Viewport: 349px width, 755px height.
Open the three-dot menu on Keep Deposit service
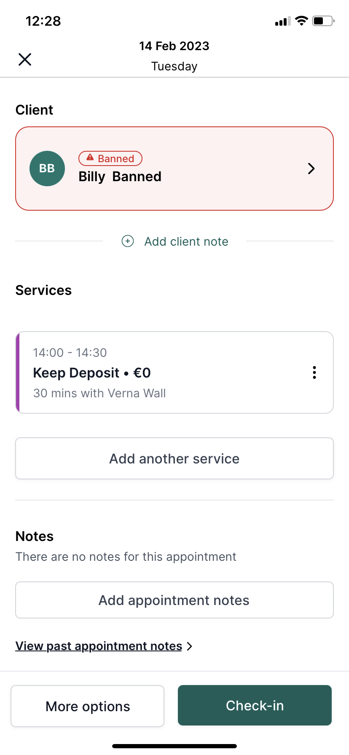[314, 372]
